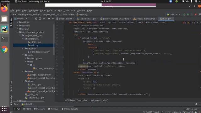Screen dimensions: 201x113
Task: Open the Problems tool window
Action: click(x=39, y=109)
